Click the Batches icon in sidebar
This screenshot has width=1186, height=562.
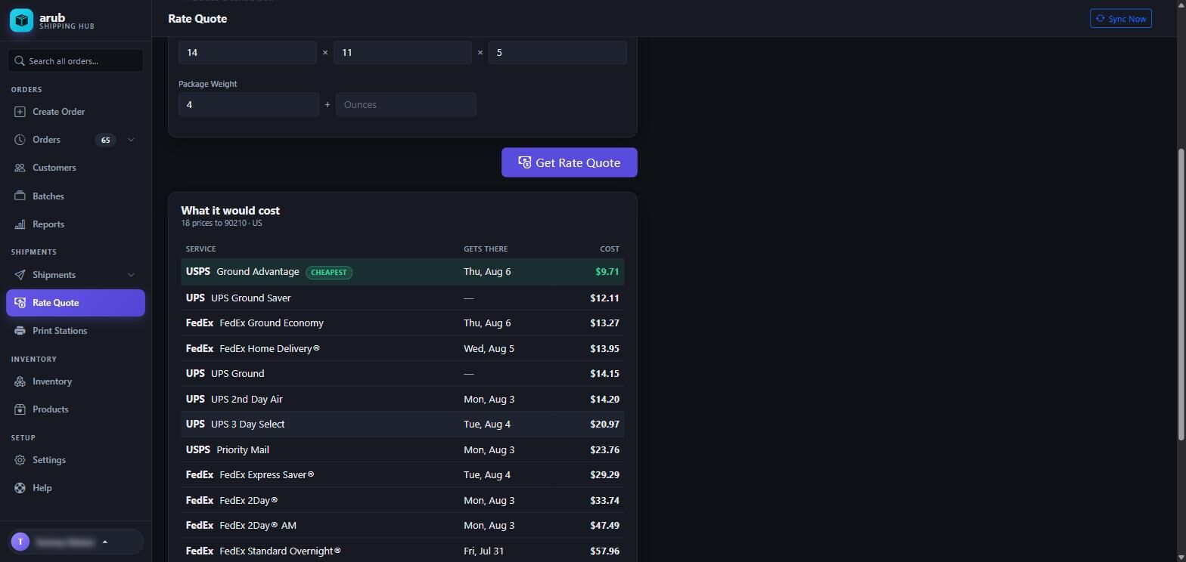(20, 196)
